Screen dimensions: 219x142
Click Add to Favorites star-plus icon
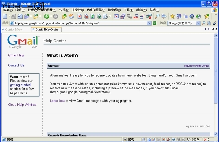[207, 16]
